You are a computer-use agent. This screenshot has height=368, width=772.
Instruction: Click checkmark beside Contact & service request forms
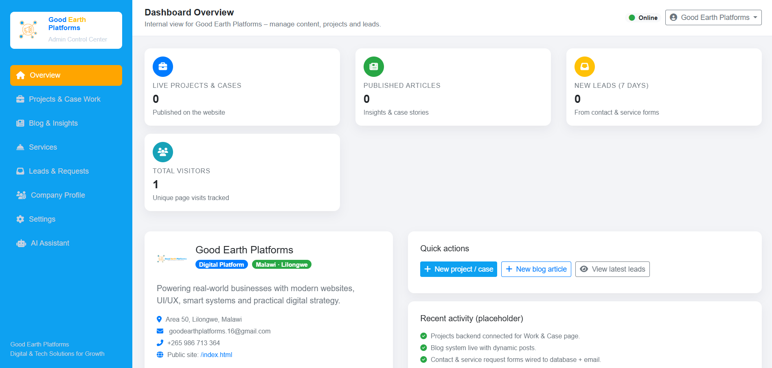[423, 359]
